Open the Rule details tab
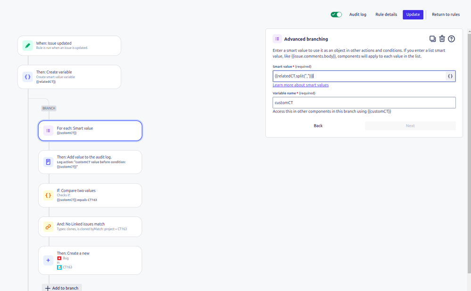This screenshot has height=291, width=471. pos(386,15)
